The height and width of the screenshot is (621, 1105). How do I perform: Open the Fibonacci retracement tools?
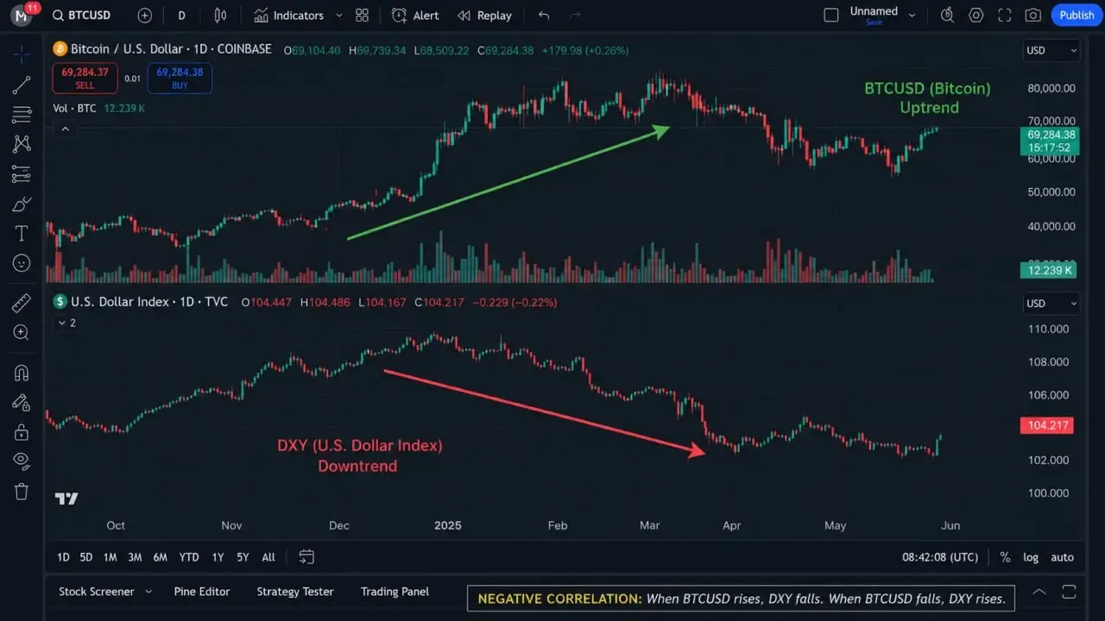click(22, 114)
